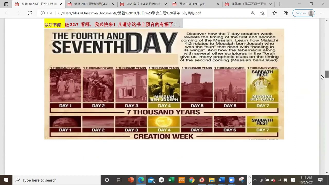Image resolution: width=329 pixels, height=185 pixels.
Task: Open Mail app with 5 badge
Action: click(152, 180)
